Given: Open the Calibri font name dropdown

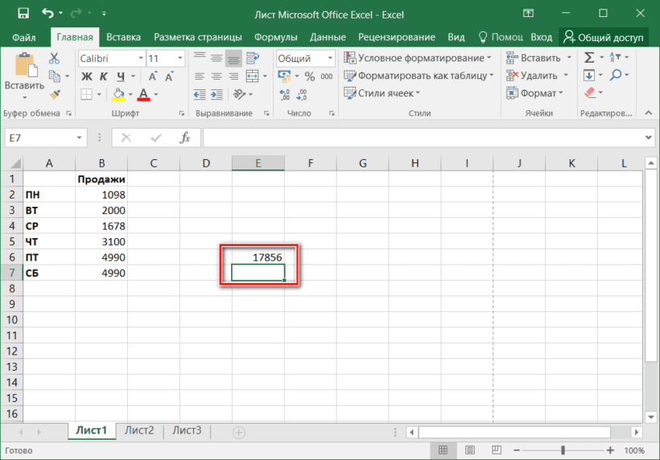Looking at the screenshot, I should click(x=141, y=58).
